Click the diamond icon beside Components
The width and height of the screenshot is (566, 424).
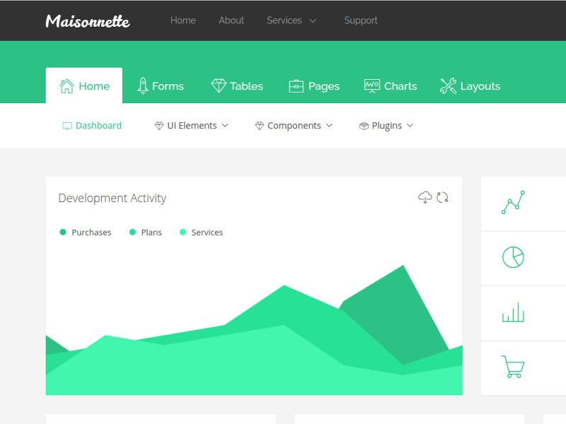coord(260,126)
